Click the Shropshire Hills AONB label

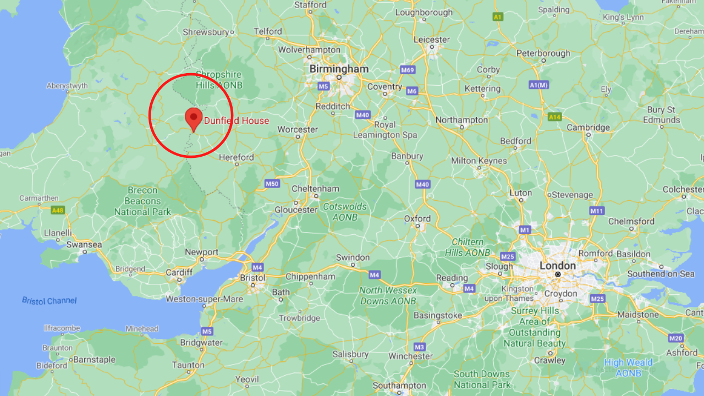(219, 80)
